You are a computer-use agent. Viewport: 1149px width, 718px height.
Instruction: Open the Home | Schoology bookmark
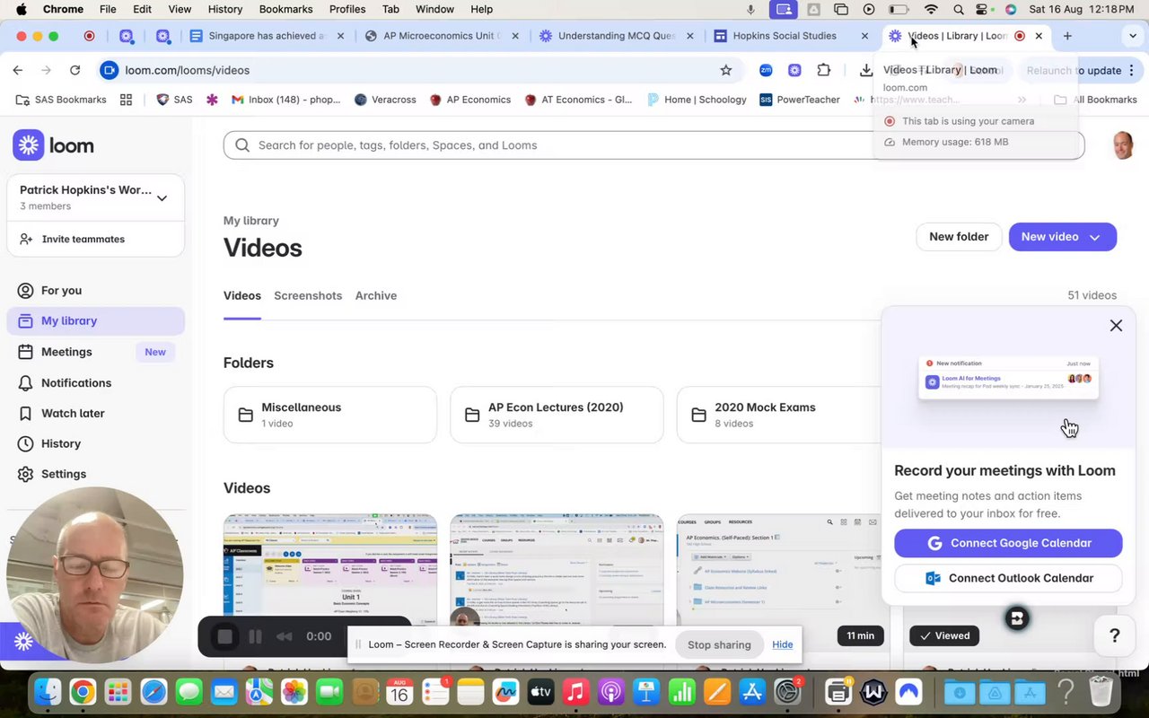click(x=697, y=100)
